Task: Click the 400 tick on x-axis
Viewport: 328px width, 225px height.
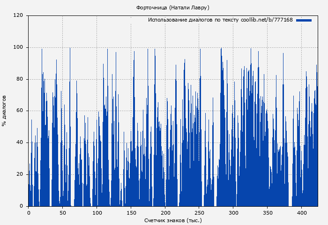Action: tap(301, 212)
